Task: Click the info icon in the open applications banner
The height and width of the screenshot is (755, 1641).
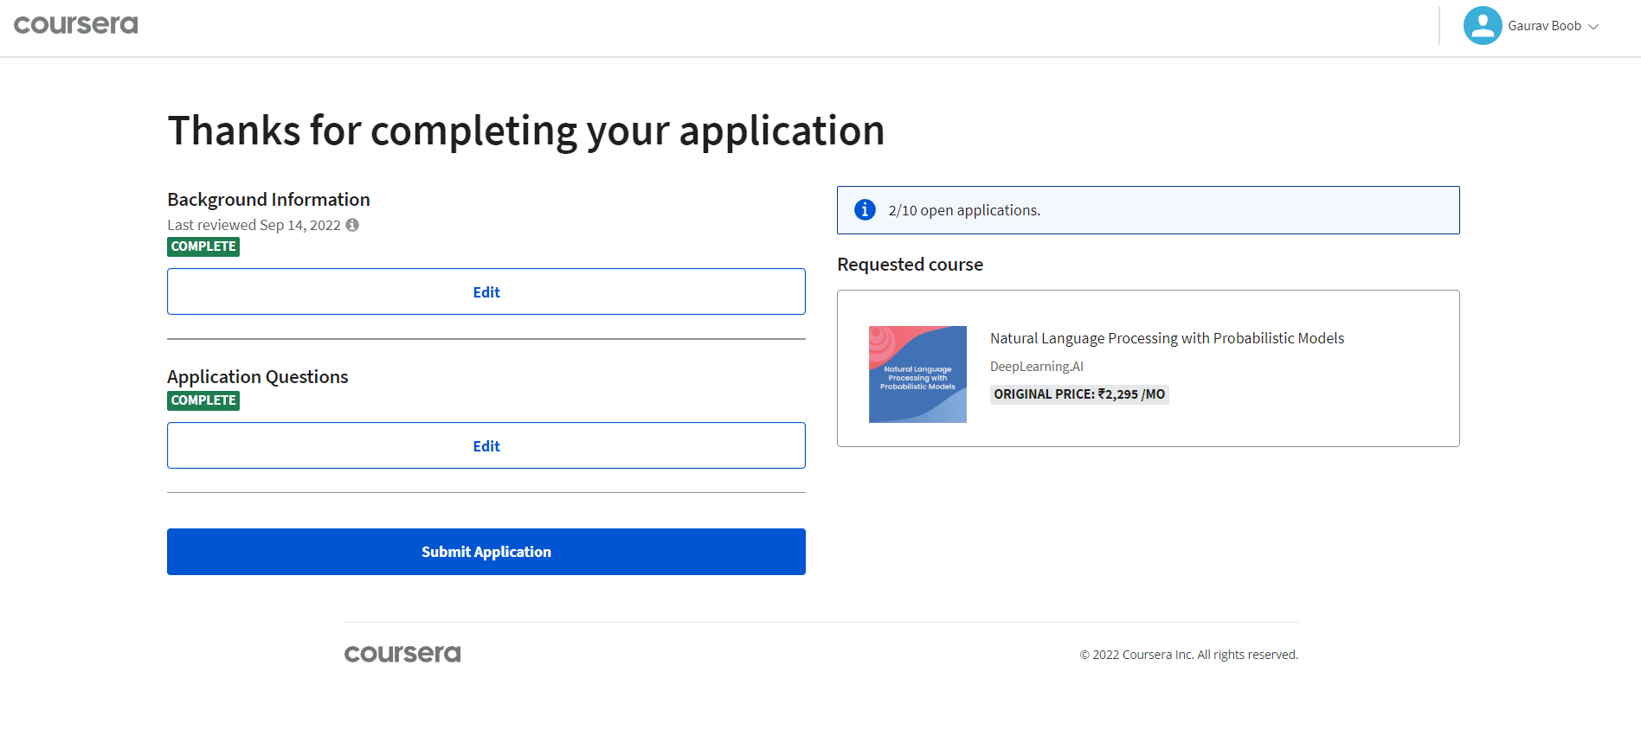Action: click(865, 210)
